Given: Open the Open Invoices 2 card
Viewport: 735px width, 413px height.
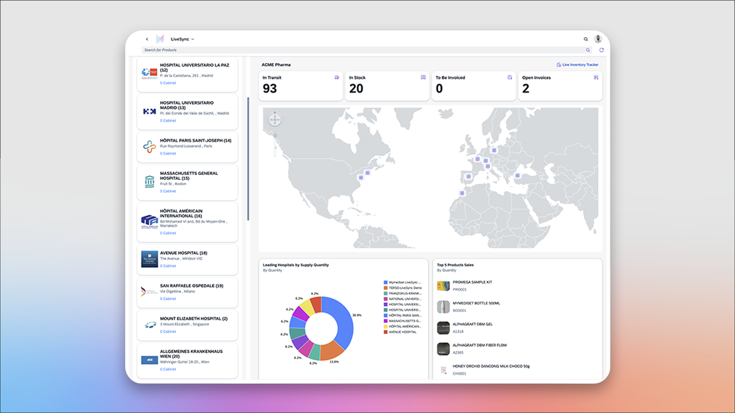Looking at the screenshot, I should tap(560, 86).
